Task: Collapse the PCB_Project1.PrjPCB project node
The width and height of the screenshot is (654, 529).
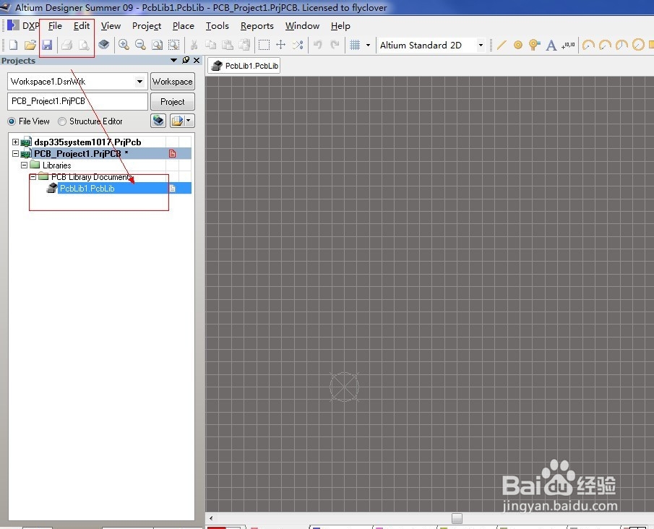Action: click(15, 153)
